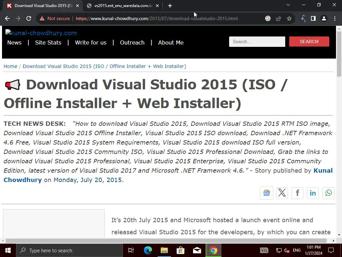Screen dimensions: 342x257
Task: Click the Home breadcrumb link
Action: pos(10,66)
